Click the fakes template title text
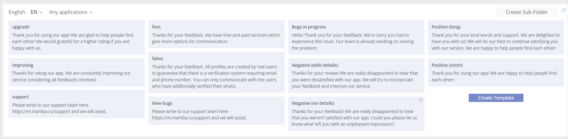This screenshot has height=139, width=568. pos(158,59)
